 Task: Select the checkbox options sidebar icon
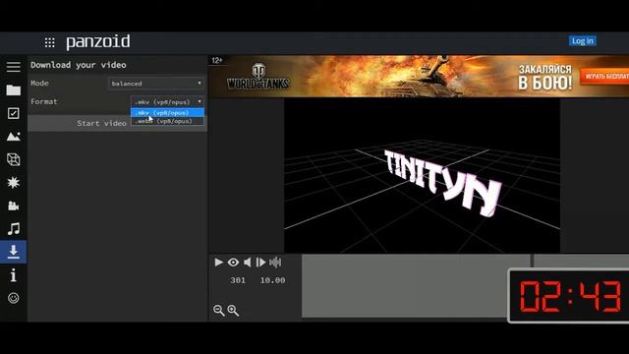point(13,113)
